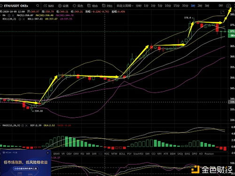Switch sub-indicator to RSI

point(82,154)
